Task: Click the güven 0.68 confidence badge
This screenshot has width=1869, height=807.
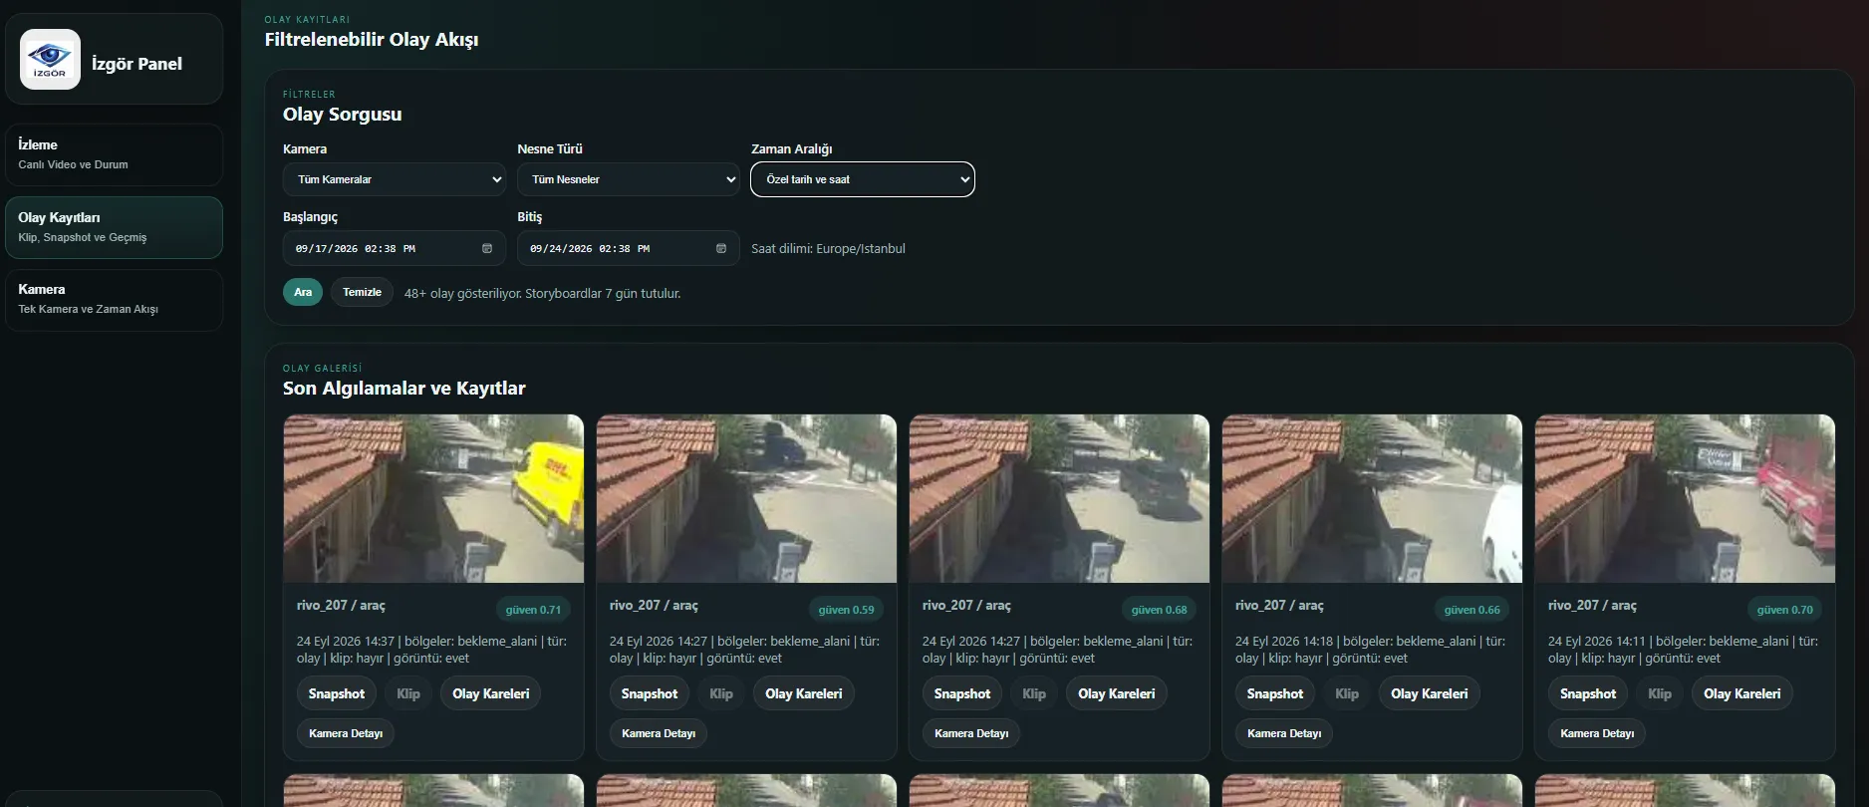Action: coord(1159,610)
